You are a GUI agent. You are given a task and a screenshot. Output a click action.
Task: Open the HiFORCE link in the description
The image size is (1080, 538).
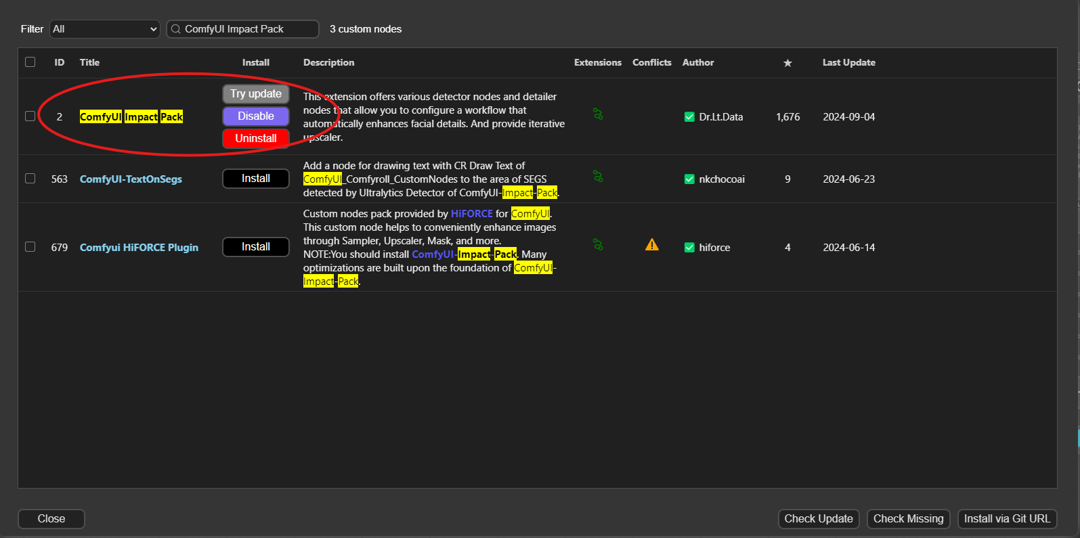point(472,214)
